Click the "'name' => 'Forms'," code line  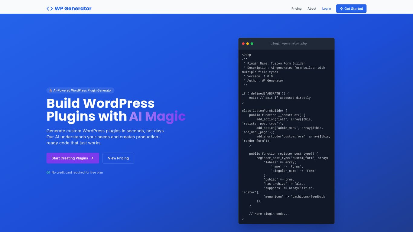287,167
